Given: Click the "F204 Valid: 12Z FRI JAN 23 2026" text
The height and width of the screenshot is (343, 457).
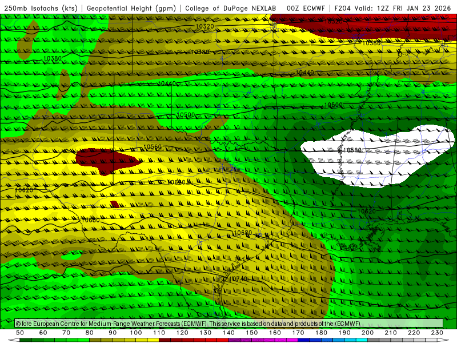Looking at the screenshot, I should [x=392, y=8].
